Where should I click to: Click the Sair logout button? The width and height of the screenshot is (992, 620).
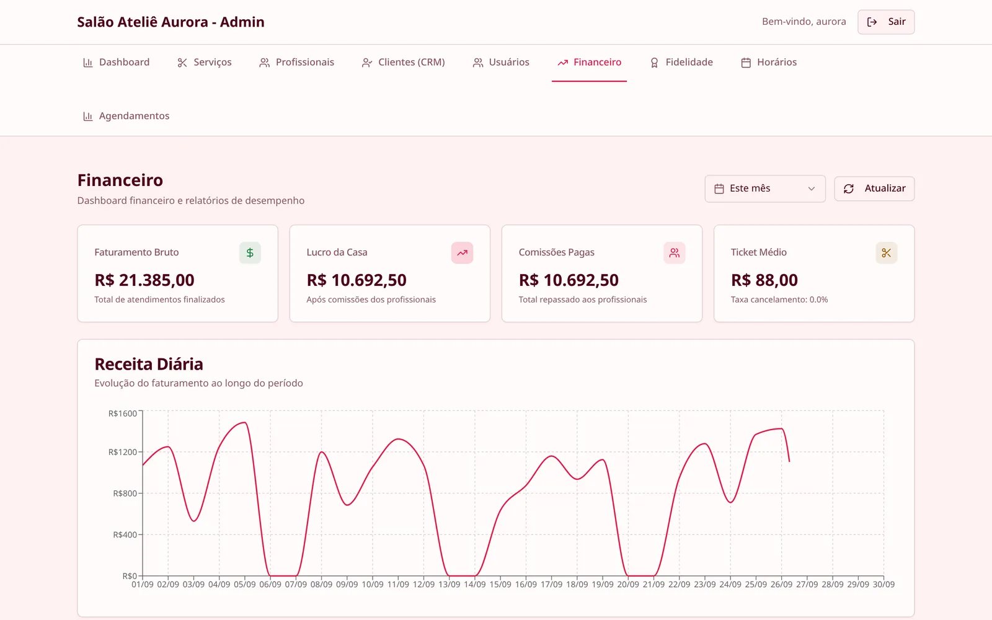(886, 22)
